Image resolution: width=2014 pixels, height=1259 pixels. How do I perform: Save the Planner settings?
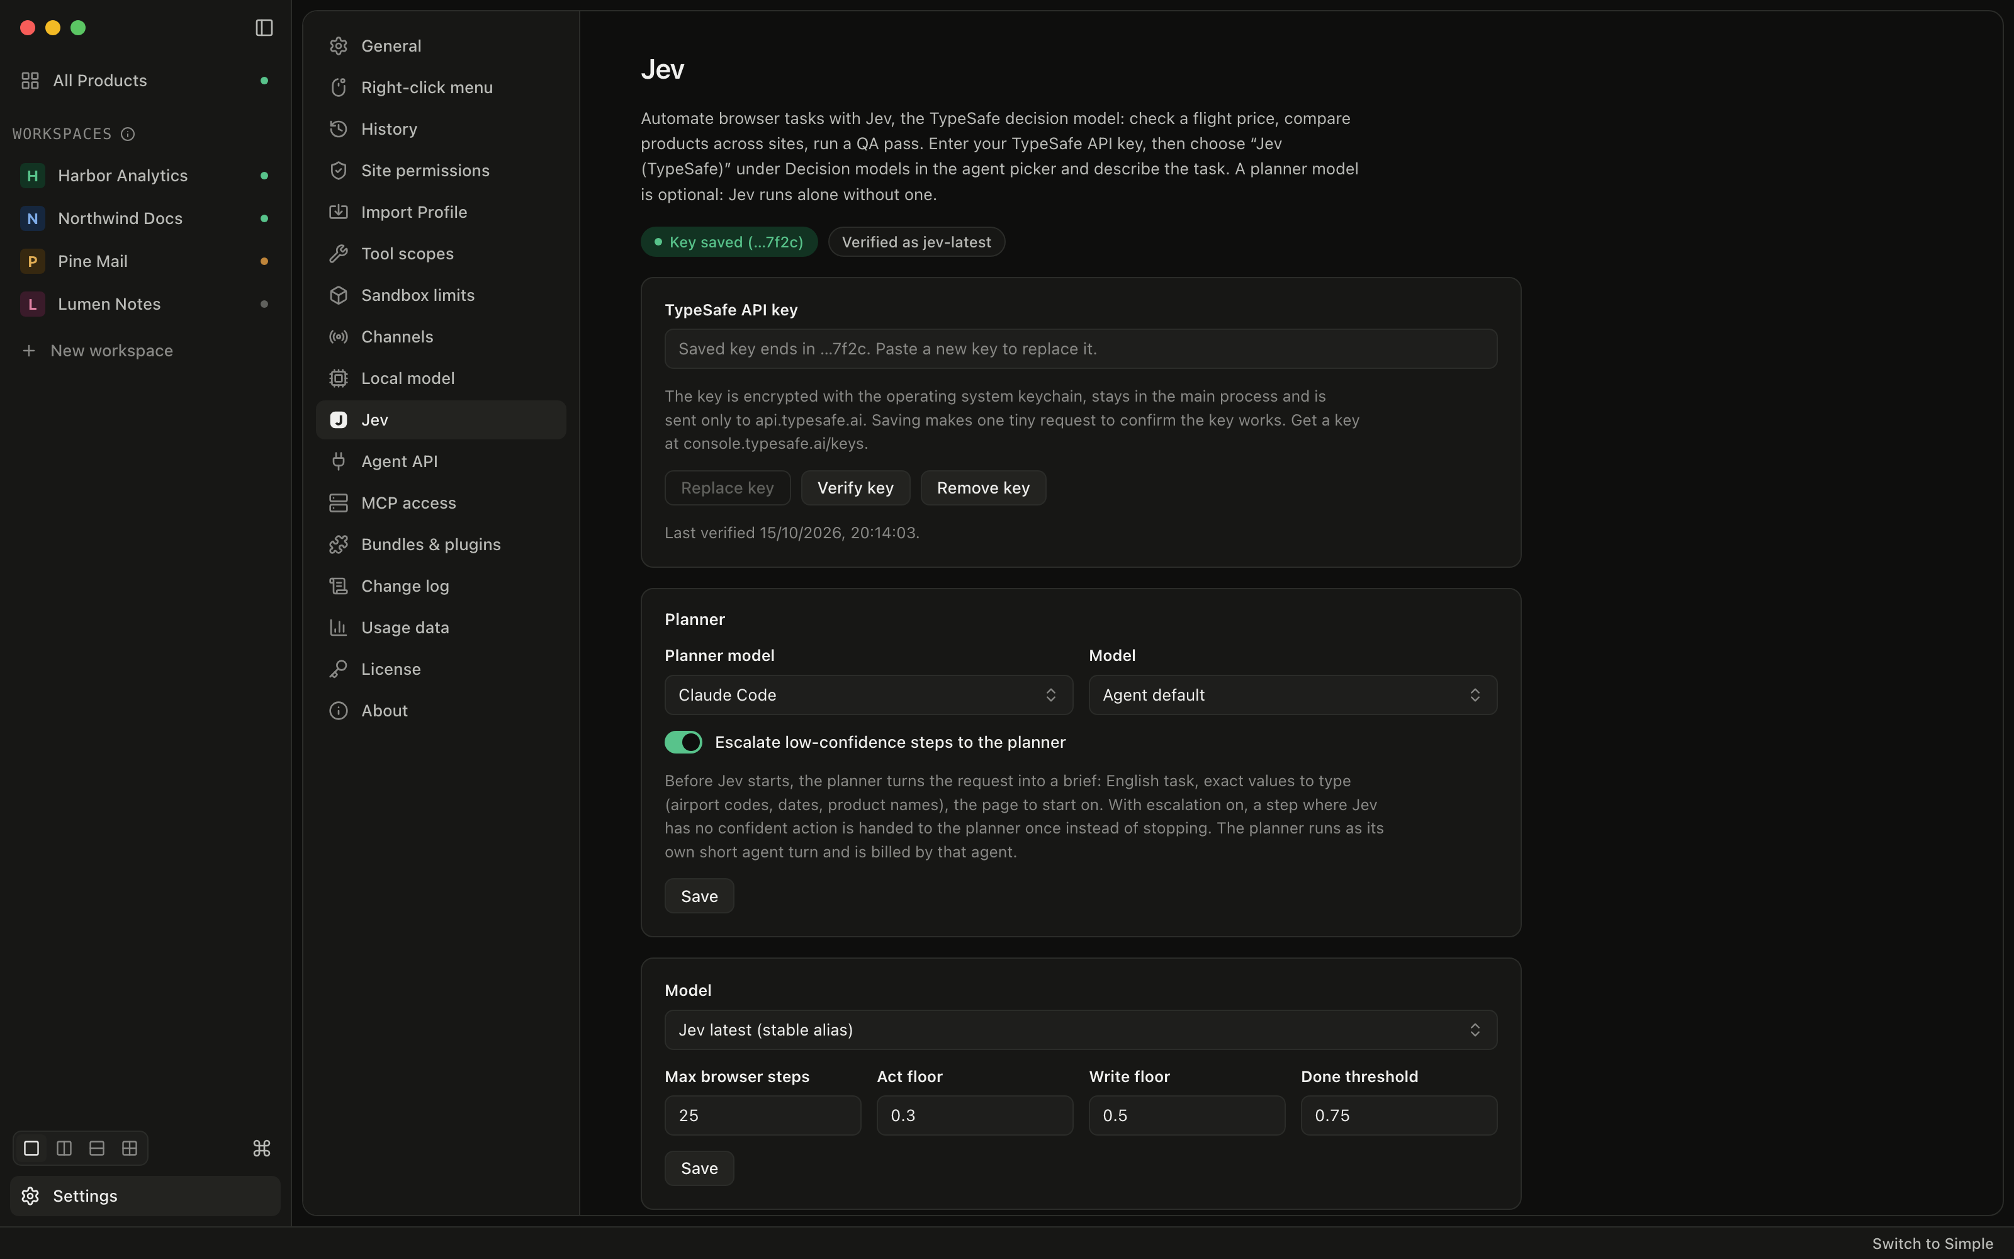pos(699,896)
